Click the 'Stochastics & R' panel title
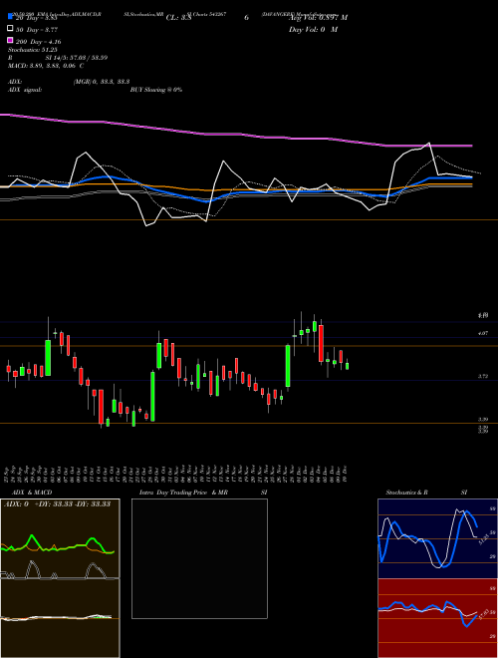498x658 pixels. [407, 493]
